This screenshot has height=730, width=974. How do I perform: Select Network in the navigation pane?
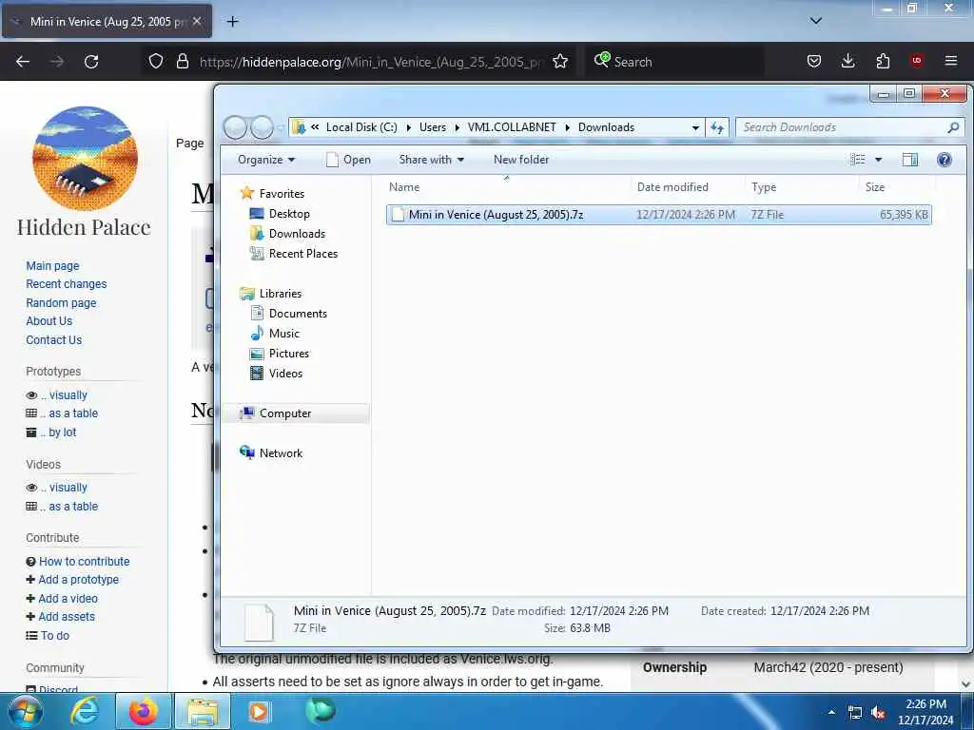281,453
